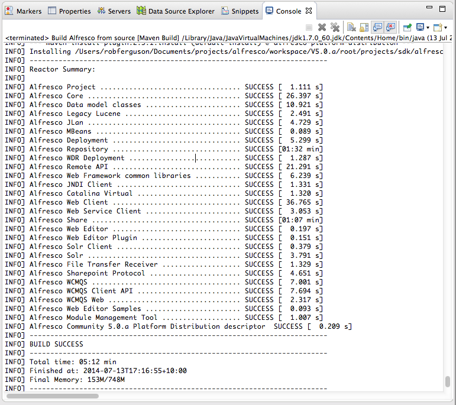
Task: Click the Terminate (stop) console button
Action: (x=309, y=28)
